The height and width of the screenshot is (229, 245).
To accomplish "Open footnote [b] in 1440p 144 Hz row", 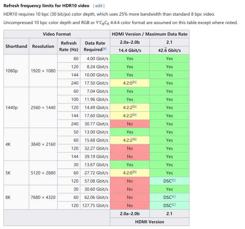I will 134,115.
